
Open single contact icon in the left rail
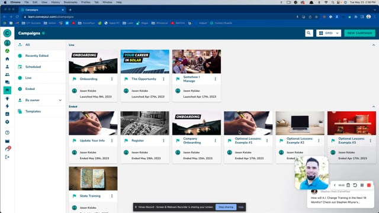(7, 67)
